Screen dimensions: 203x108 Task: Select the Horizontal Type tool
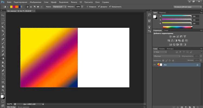[x=3, y=75]
